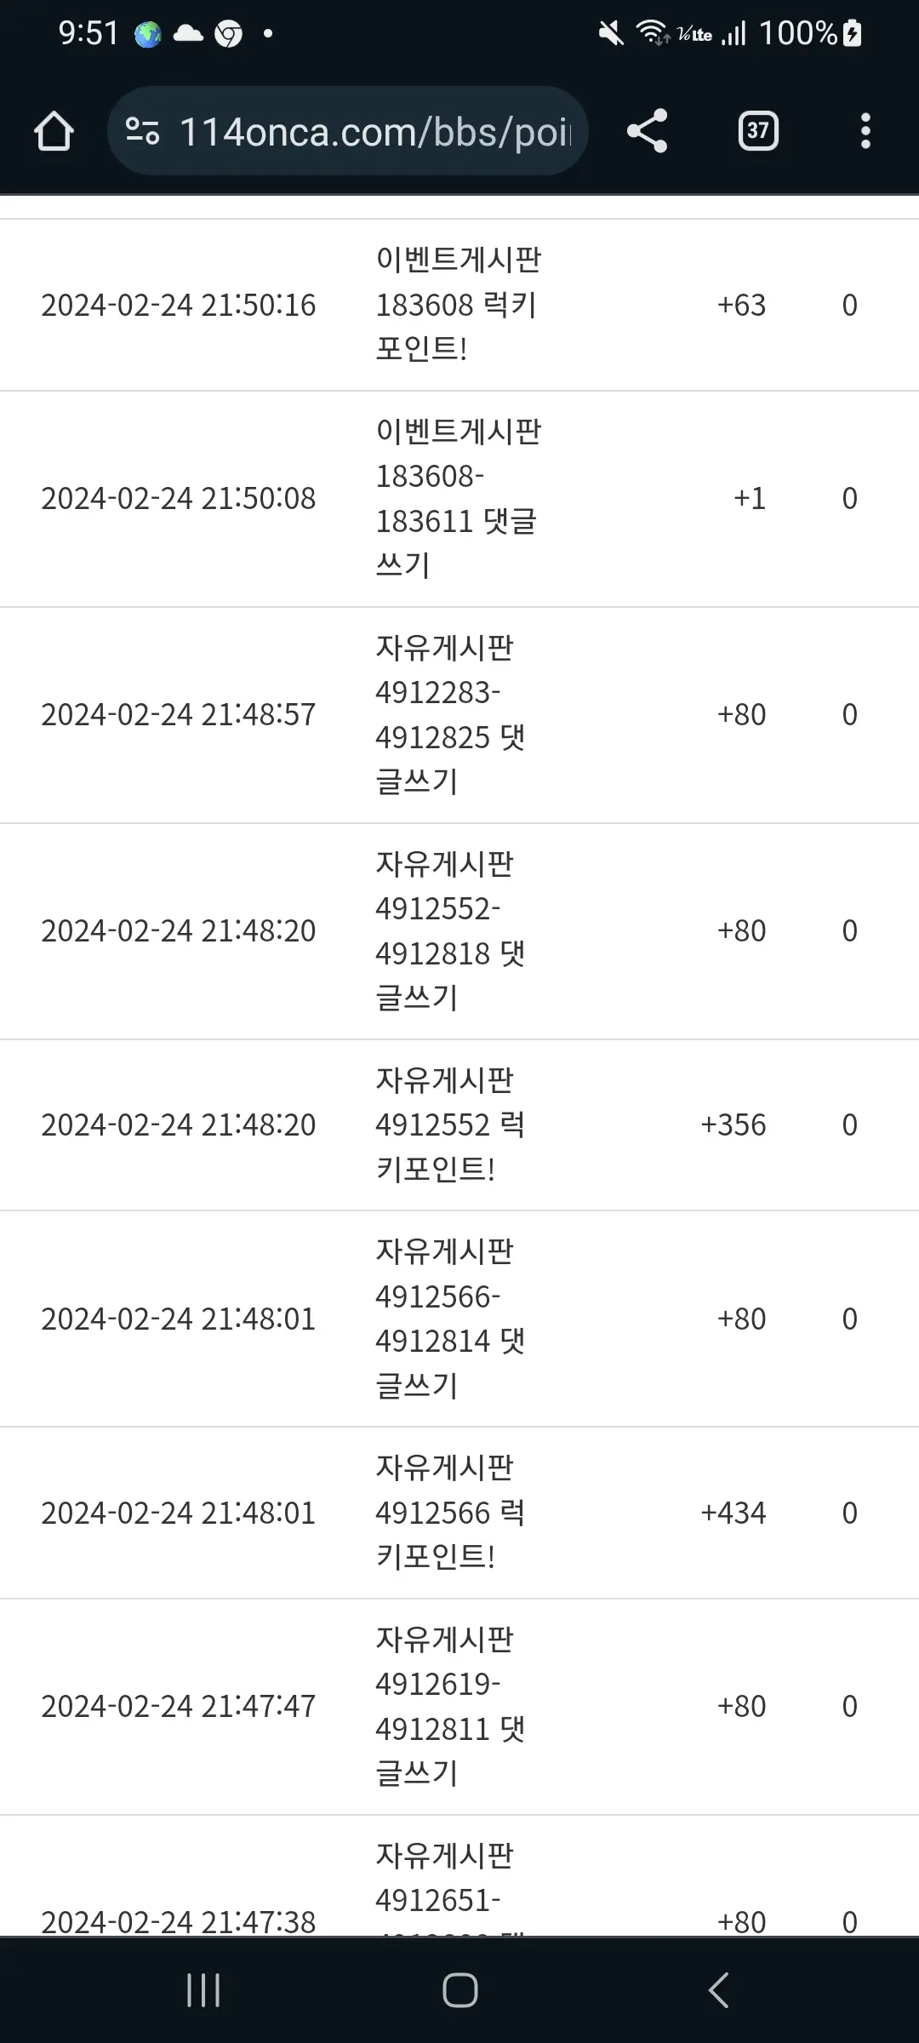This screenshot has height=2043, width=919.
Task: Select the 2024-02-24 21:47:47 timestamp row
Action: (459, 1707)
